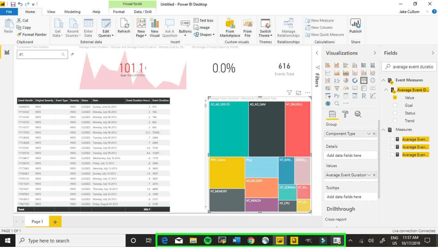Switch to Report view in left sidebar
The image size is (439, 248).
[x=6, y=52]
